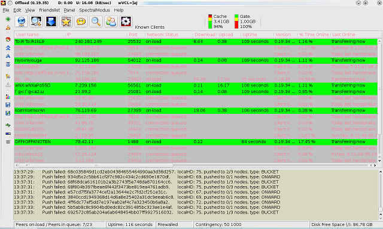The width and height of the screenshot is (383, 229).
Task: Open the Edit menu
Action: click(x=17, y=10)
